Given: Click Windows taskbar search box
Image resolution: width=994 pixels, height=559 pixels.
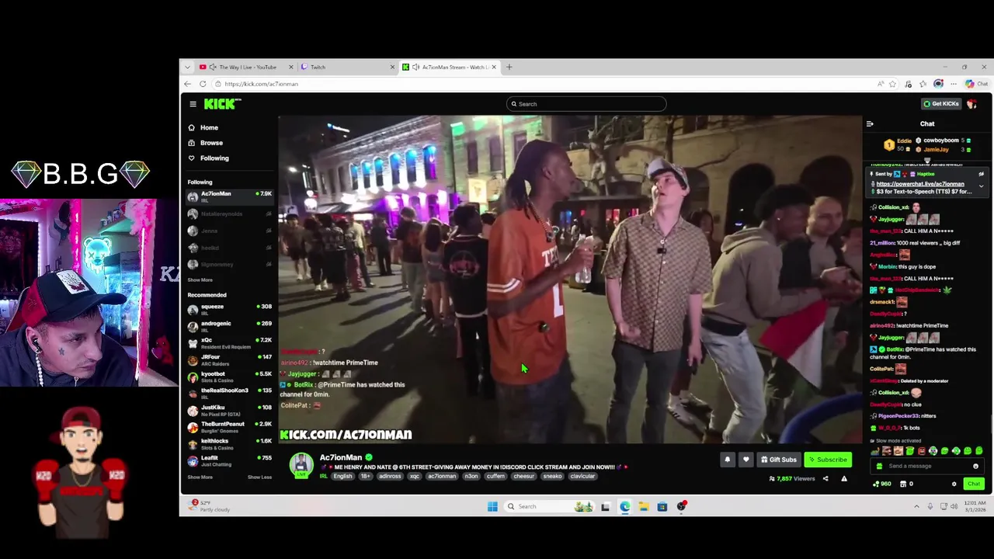Looking at the screenshot, I should 551,507.
